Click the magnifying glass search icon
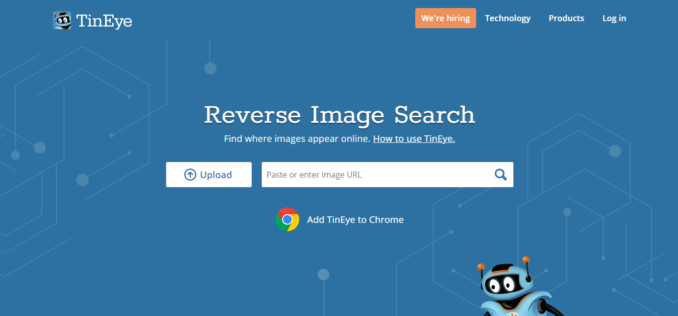The height and width of the screenshot is (316, 678). click(500, 175)
